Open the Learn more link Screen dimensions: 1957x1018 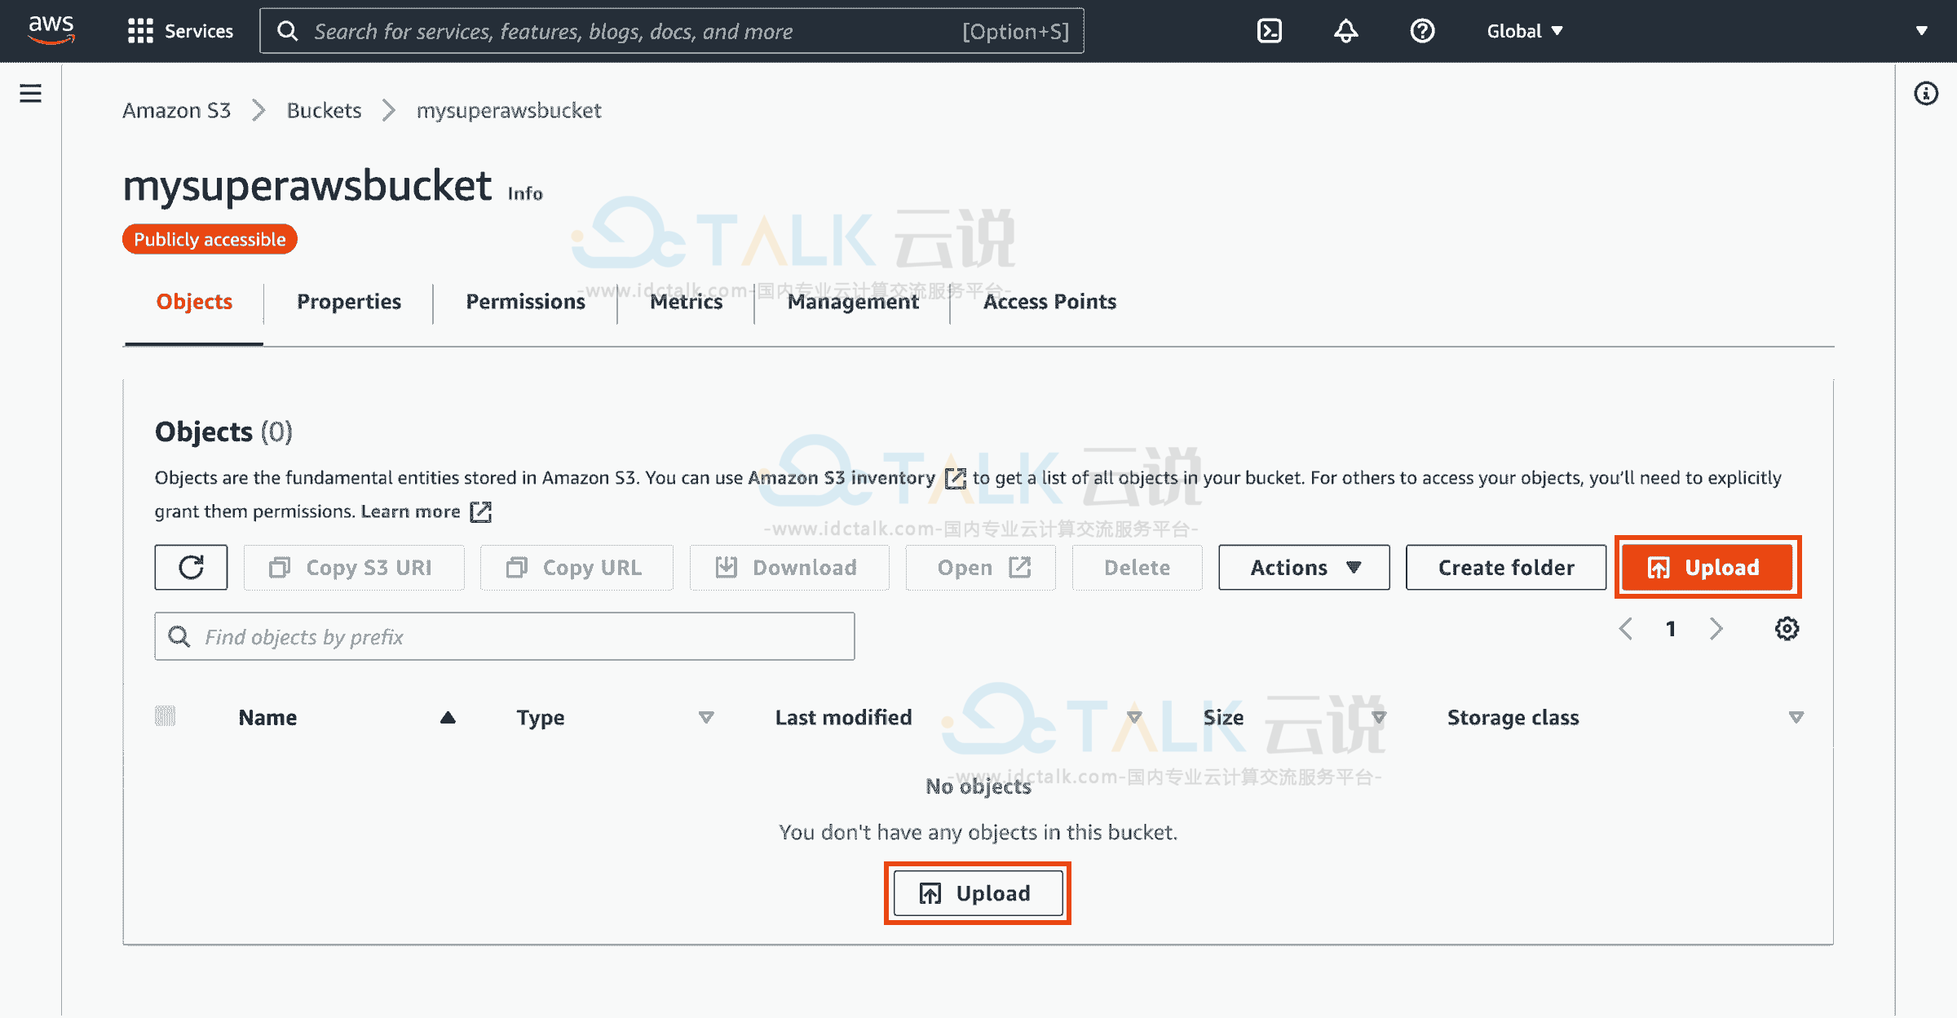[x=426, y=511]
